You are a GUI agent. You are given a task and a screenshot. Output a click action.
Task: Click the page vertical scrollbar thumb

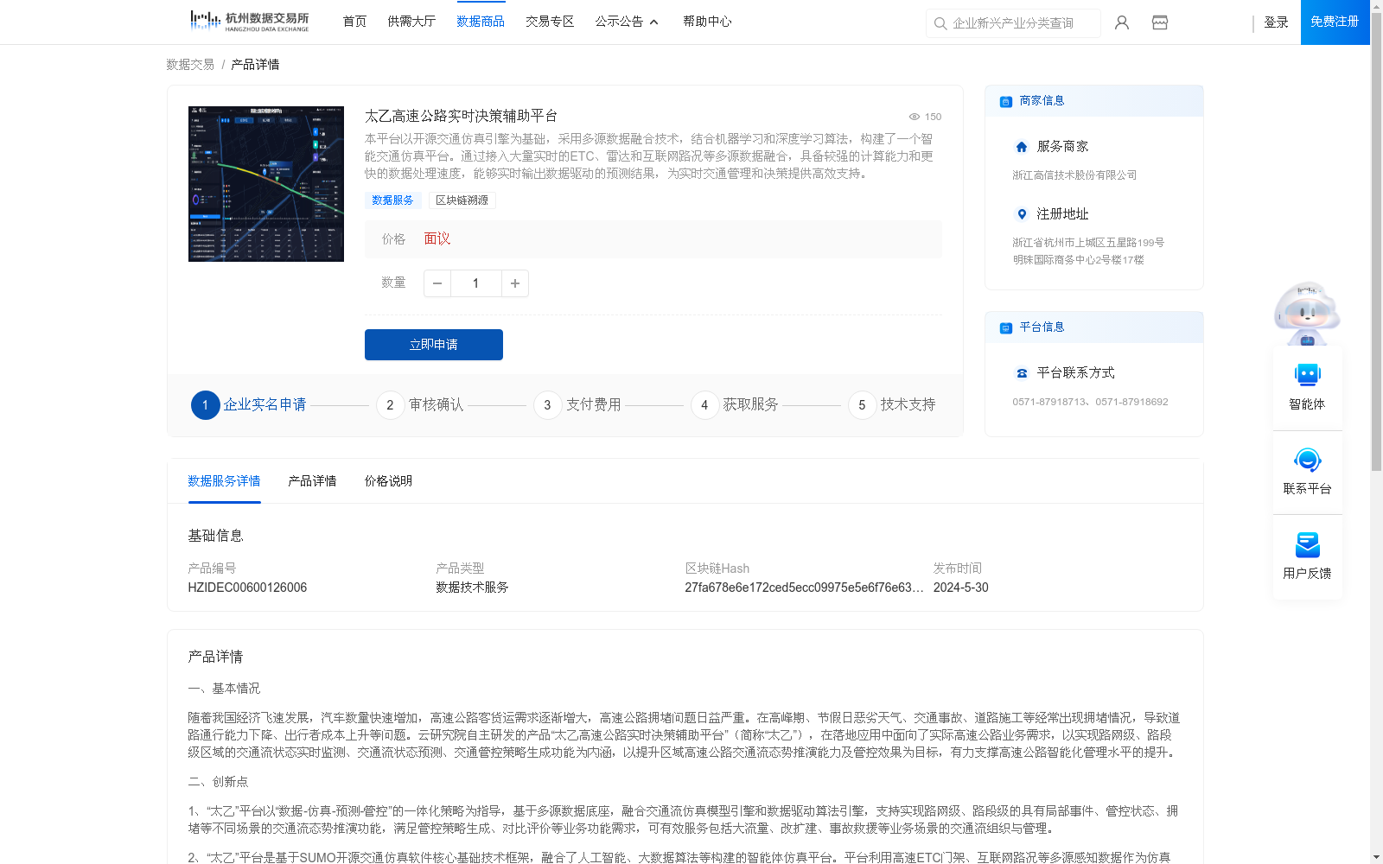tap(1376, 240)
